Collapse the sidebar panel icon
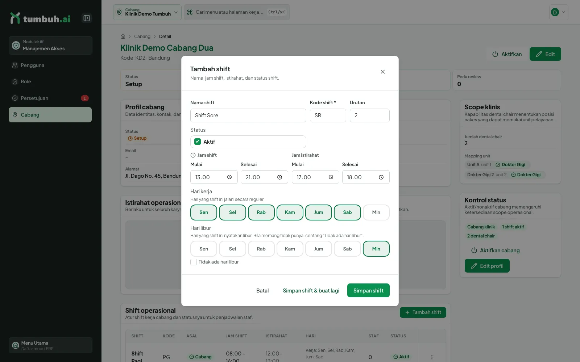The height and width of the screenshot is (362, 580). tap(87, 18)
